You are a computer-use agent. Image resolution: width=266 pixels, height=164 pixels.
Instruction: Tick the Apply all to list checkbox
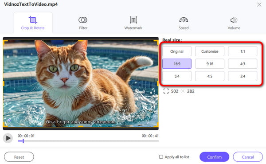coord(161,157)
